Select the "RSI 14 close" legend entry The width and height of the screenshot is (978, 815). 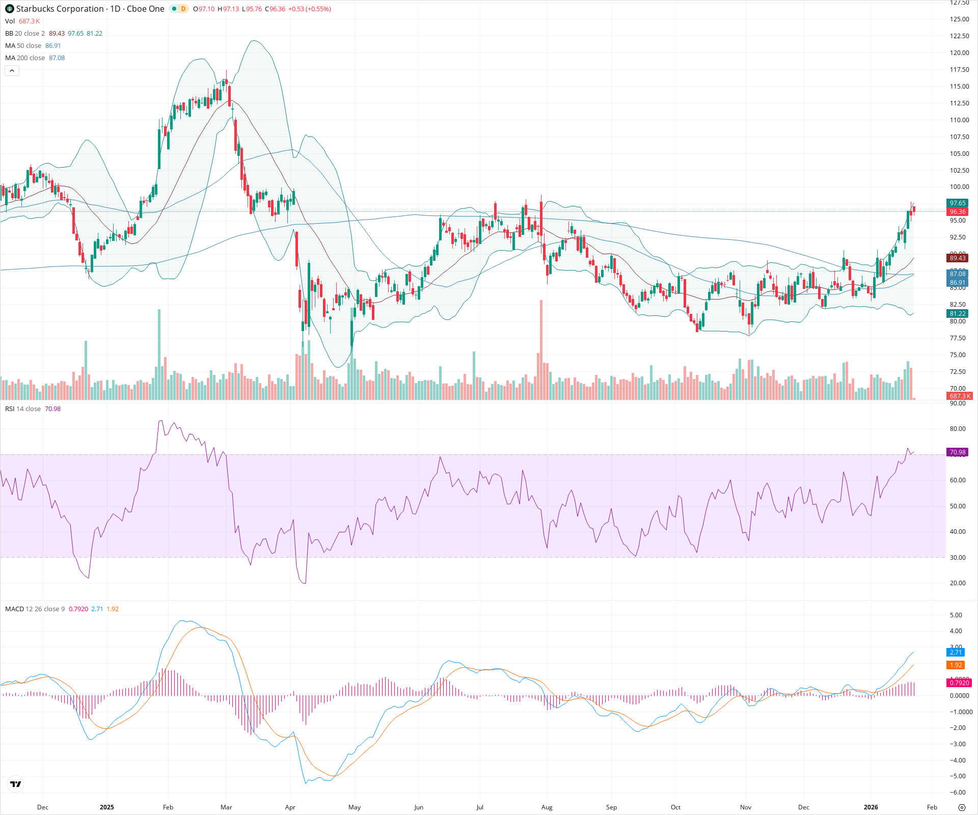(x=22, y=409)
